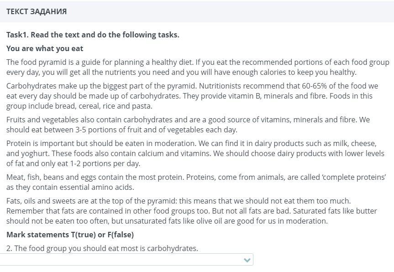Select the 'You are what you eat' title
394x272 pixels.
(x=45, y=48)
